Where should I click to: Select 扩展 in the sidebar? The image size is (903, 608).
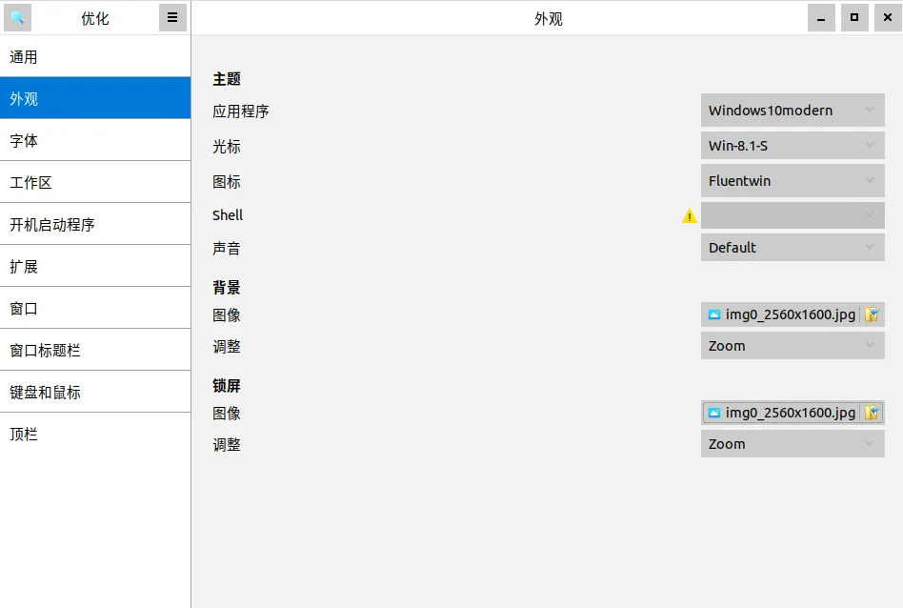coord(95,266)
